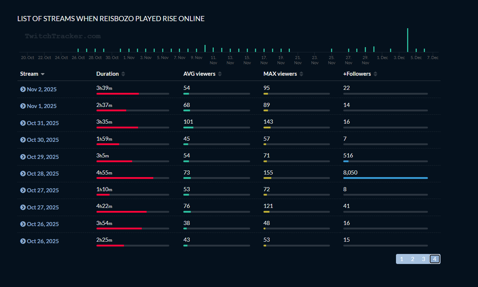The width and height of the screenshot is (478, 287).
Task: Click the '7. Dec' chart axis label
Action: 433,58
